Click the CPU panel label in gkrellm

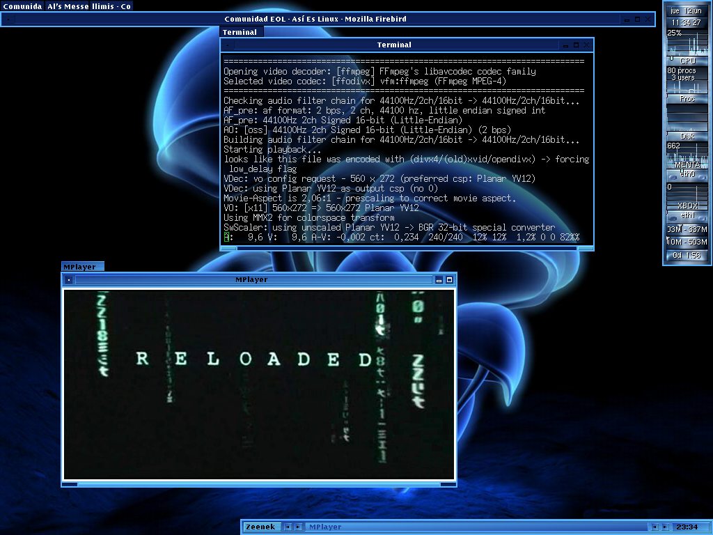pyautogui.click(x=687, y=61)
